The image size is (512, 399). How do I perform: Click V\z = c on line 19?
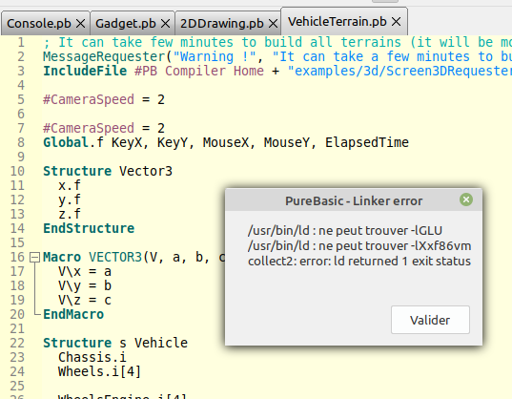click(85, 300)
